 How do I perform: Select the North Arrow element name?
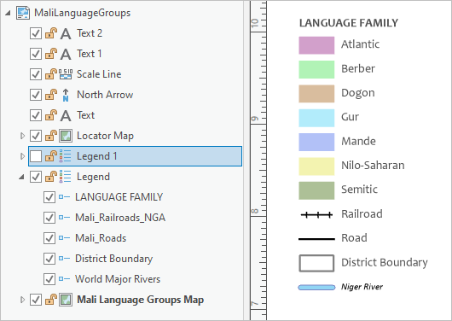tap(105, 95)
